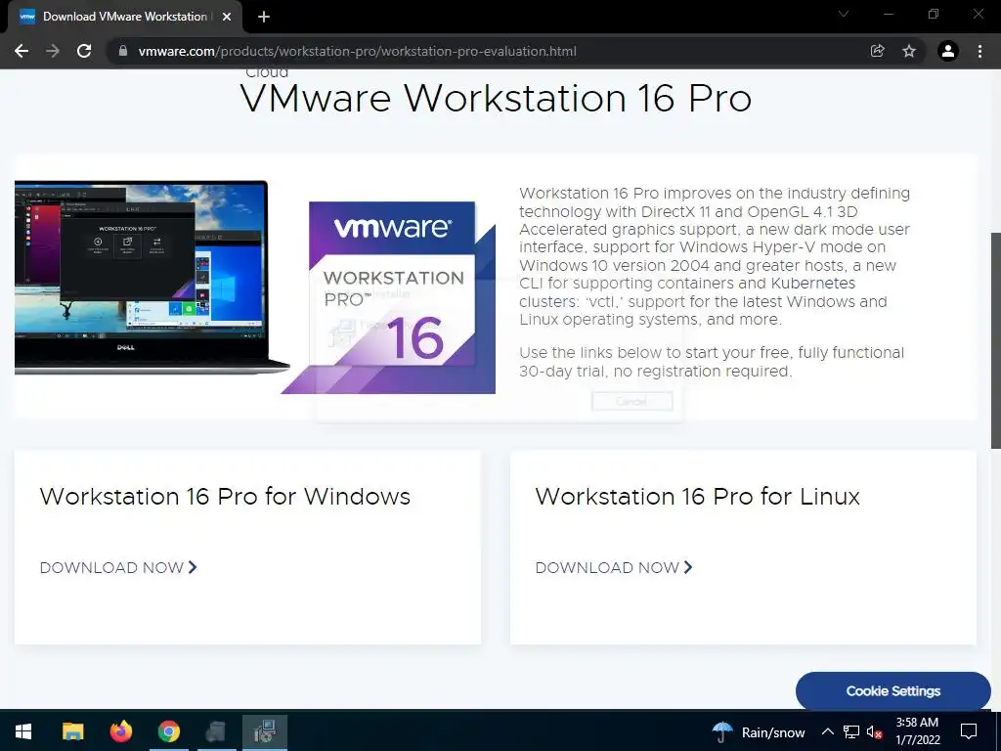Open Chrome three-dot menu
This screenshot has height=751, width=1001.
[x=979, y=51]
